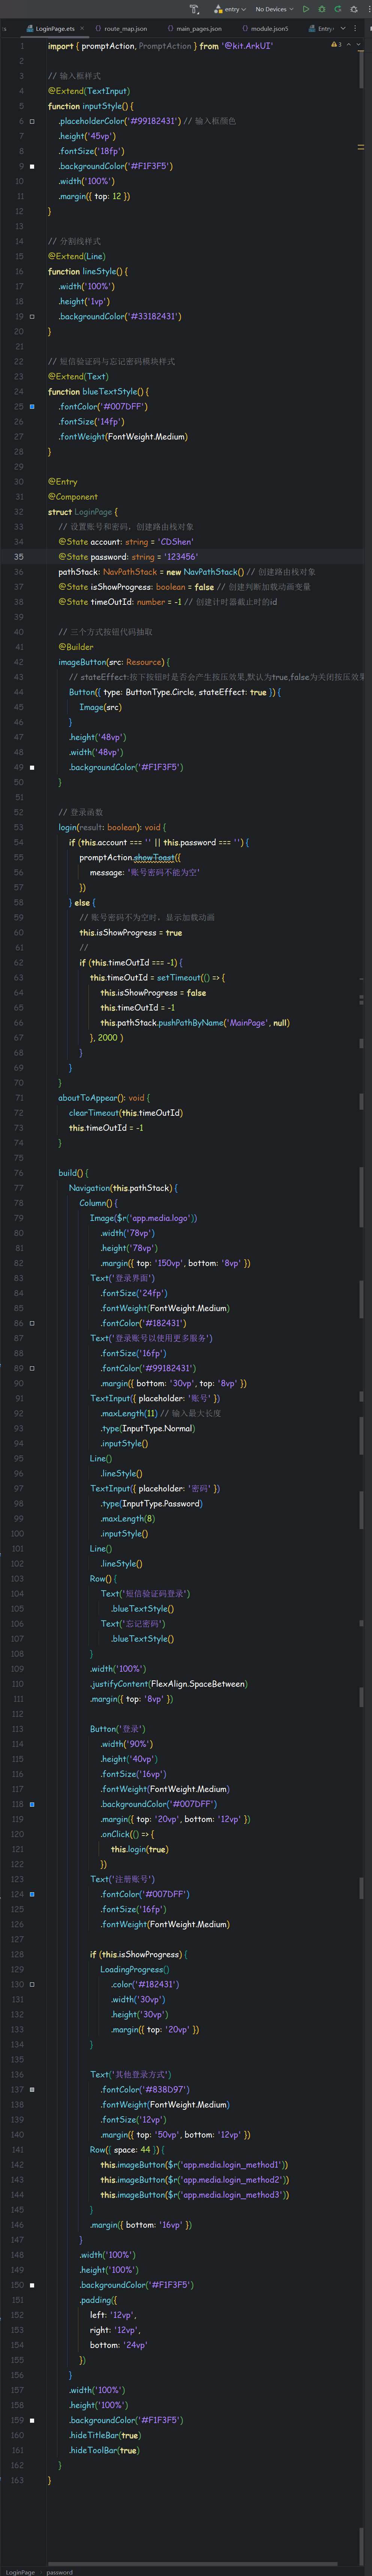Open blue color swatch on line 118
372x2576 pixels.
point(32,1804)
